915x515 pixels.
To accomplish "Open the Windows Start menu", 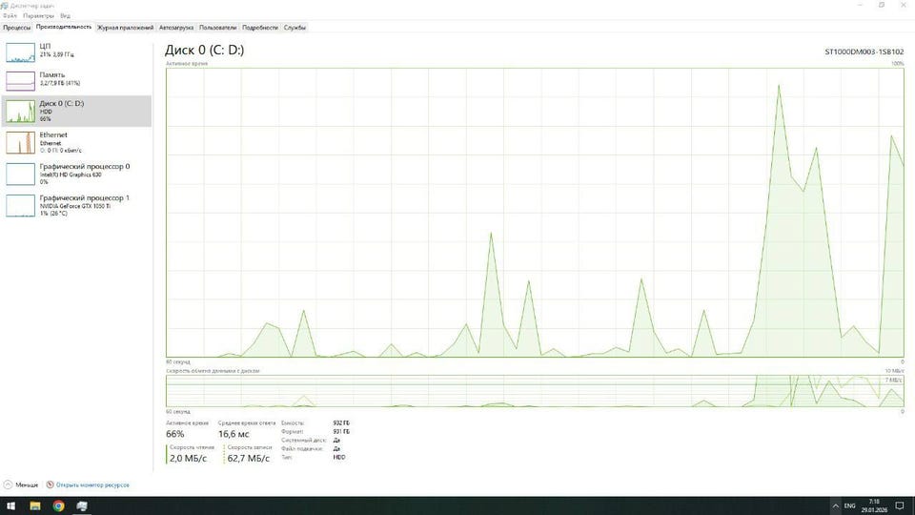I will point(10,505).
